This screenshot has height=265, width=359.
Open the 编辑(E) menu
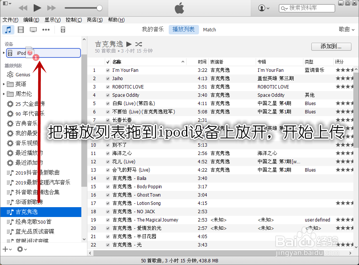(31, 20)
